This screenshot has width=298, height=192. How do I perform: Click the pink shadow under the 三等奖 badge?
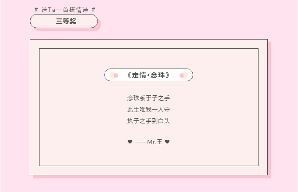point(99,26)
